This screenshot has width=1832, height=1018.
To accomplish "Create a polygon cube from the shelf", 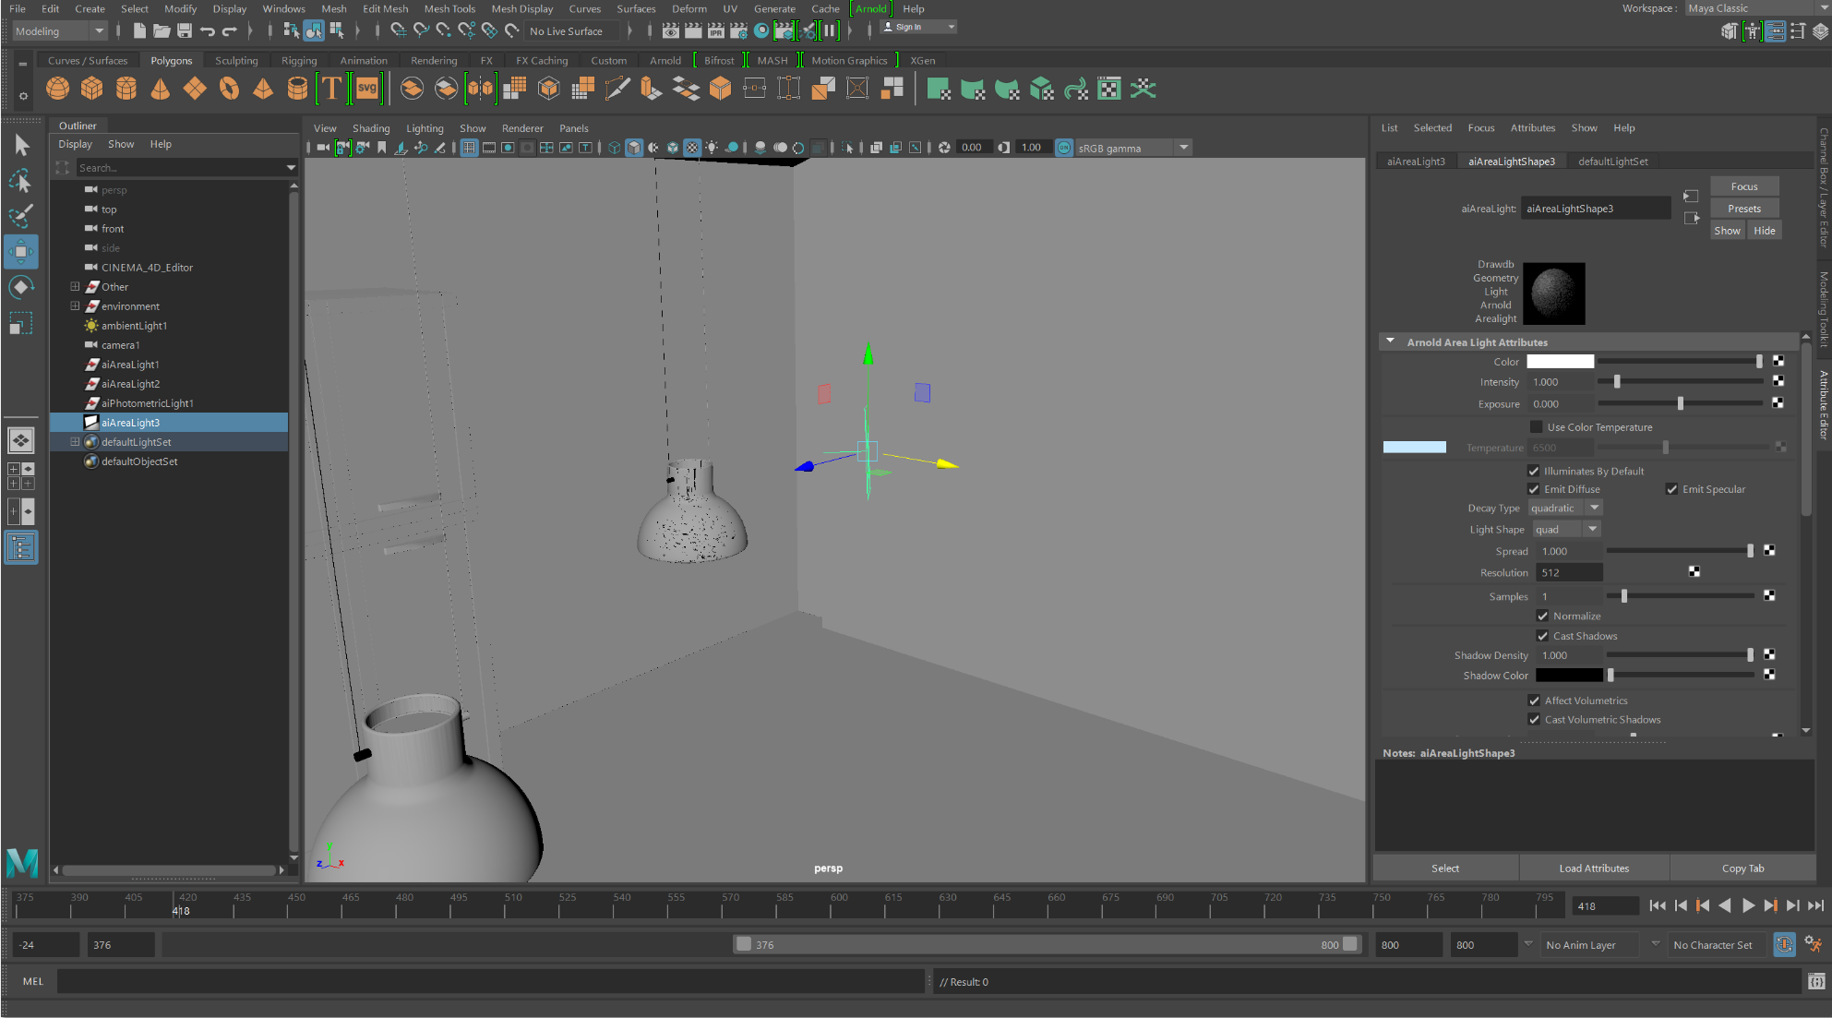I will [x=91, y=89].
